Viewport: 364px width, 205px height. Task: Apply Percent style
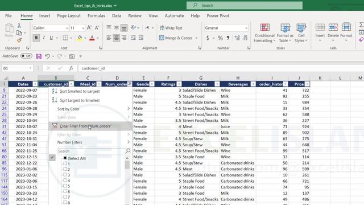pos(220,38)
